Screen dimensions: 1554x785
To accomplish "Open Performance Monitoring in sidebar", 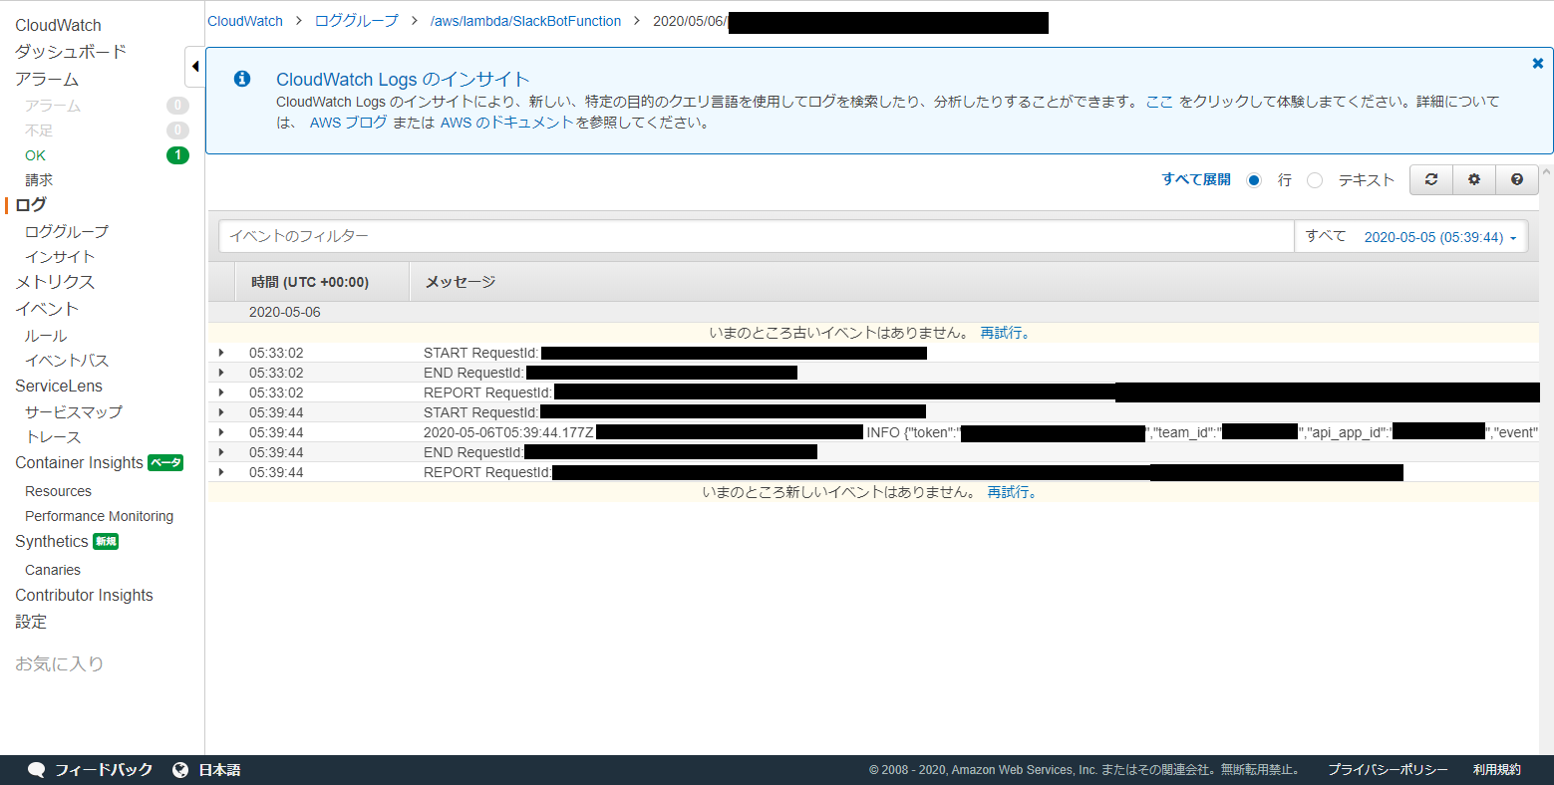I will [x=99, y=516].
